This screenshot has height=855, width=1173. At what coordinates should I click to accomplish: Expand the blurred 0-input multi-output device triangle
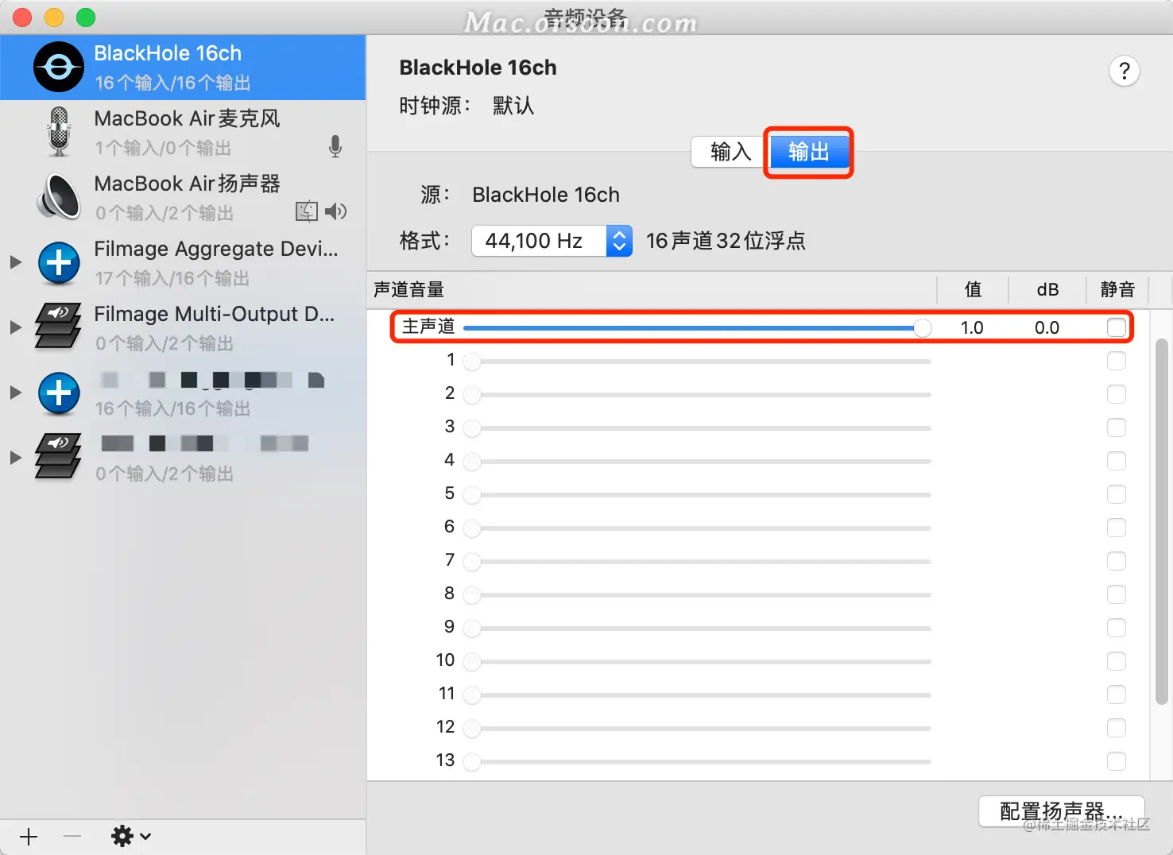tap(15, 458)
